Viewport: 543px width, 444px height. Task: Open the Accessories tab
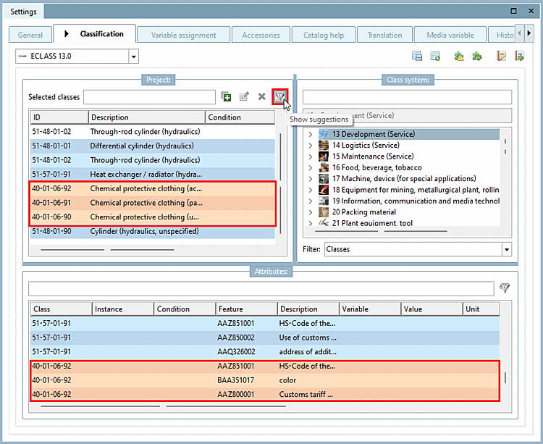pyautogui.click(x=261, y=35)
